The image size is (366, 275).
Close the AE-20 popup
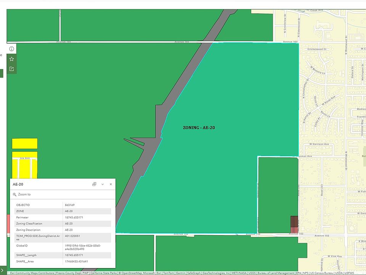tap(111, 184)
